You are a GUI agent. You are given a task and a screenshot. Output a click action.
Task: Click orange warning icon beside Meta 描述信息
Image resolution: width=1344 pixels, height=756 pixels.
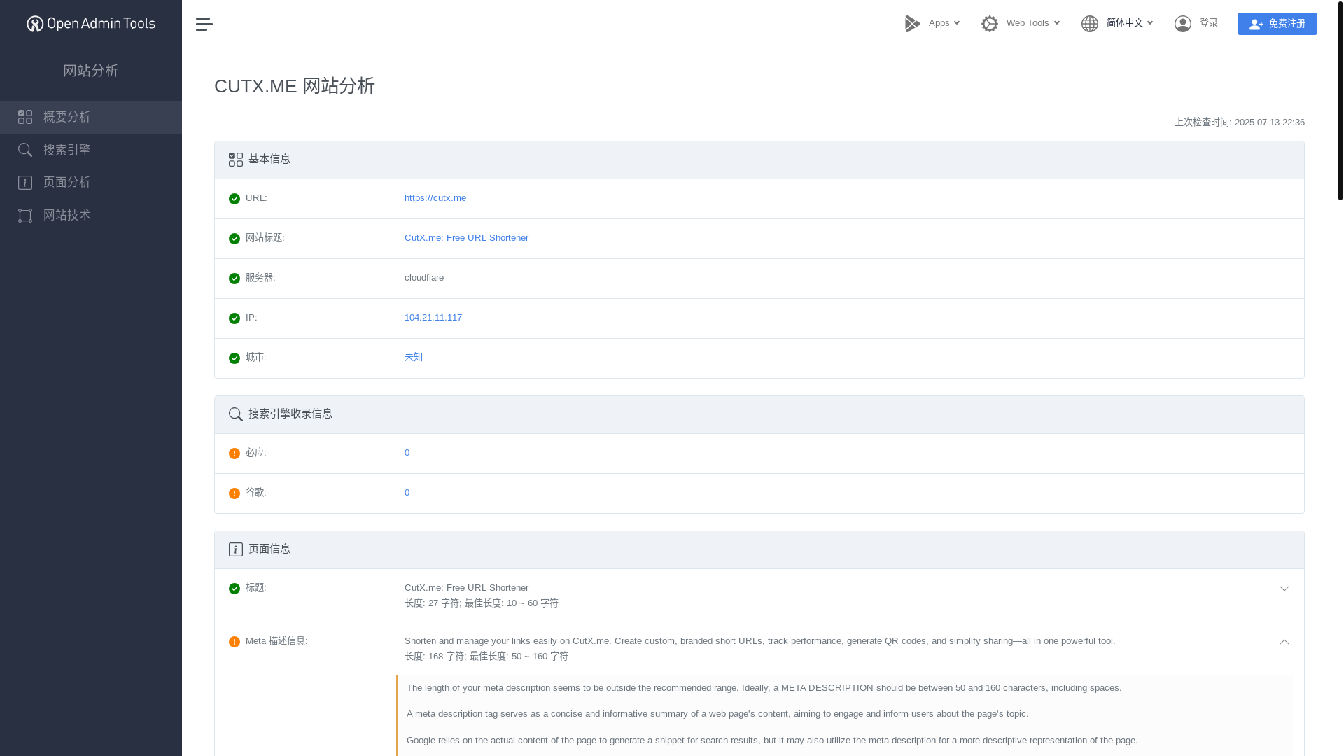point(234,642)
